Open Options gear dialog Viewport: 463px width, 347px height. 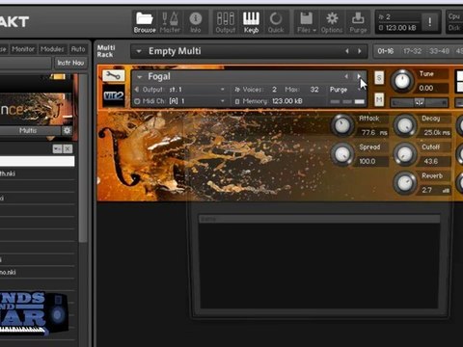[332, 22]
